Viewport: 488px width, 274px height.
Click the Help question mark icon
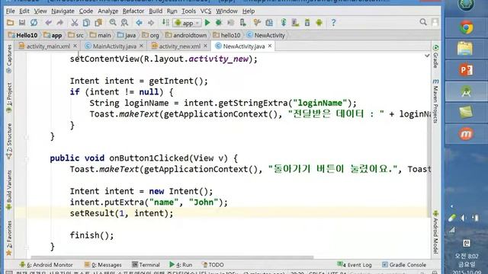[333, 23]
